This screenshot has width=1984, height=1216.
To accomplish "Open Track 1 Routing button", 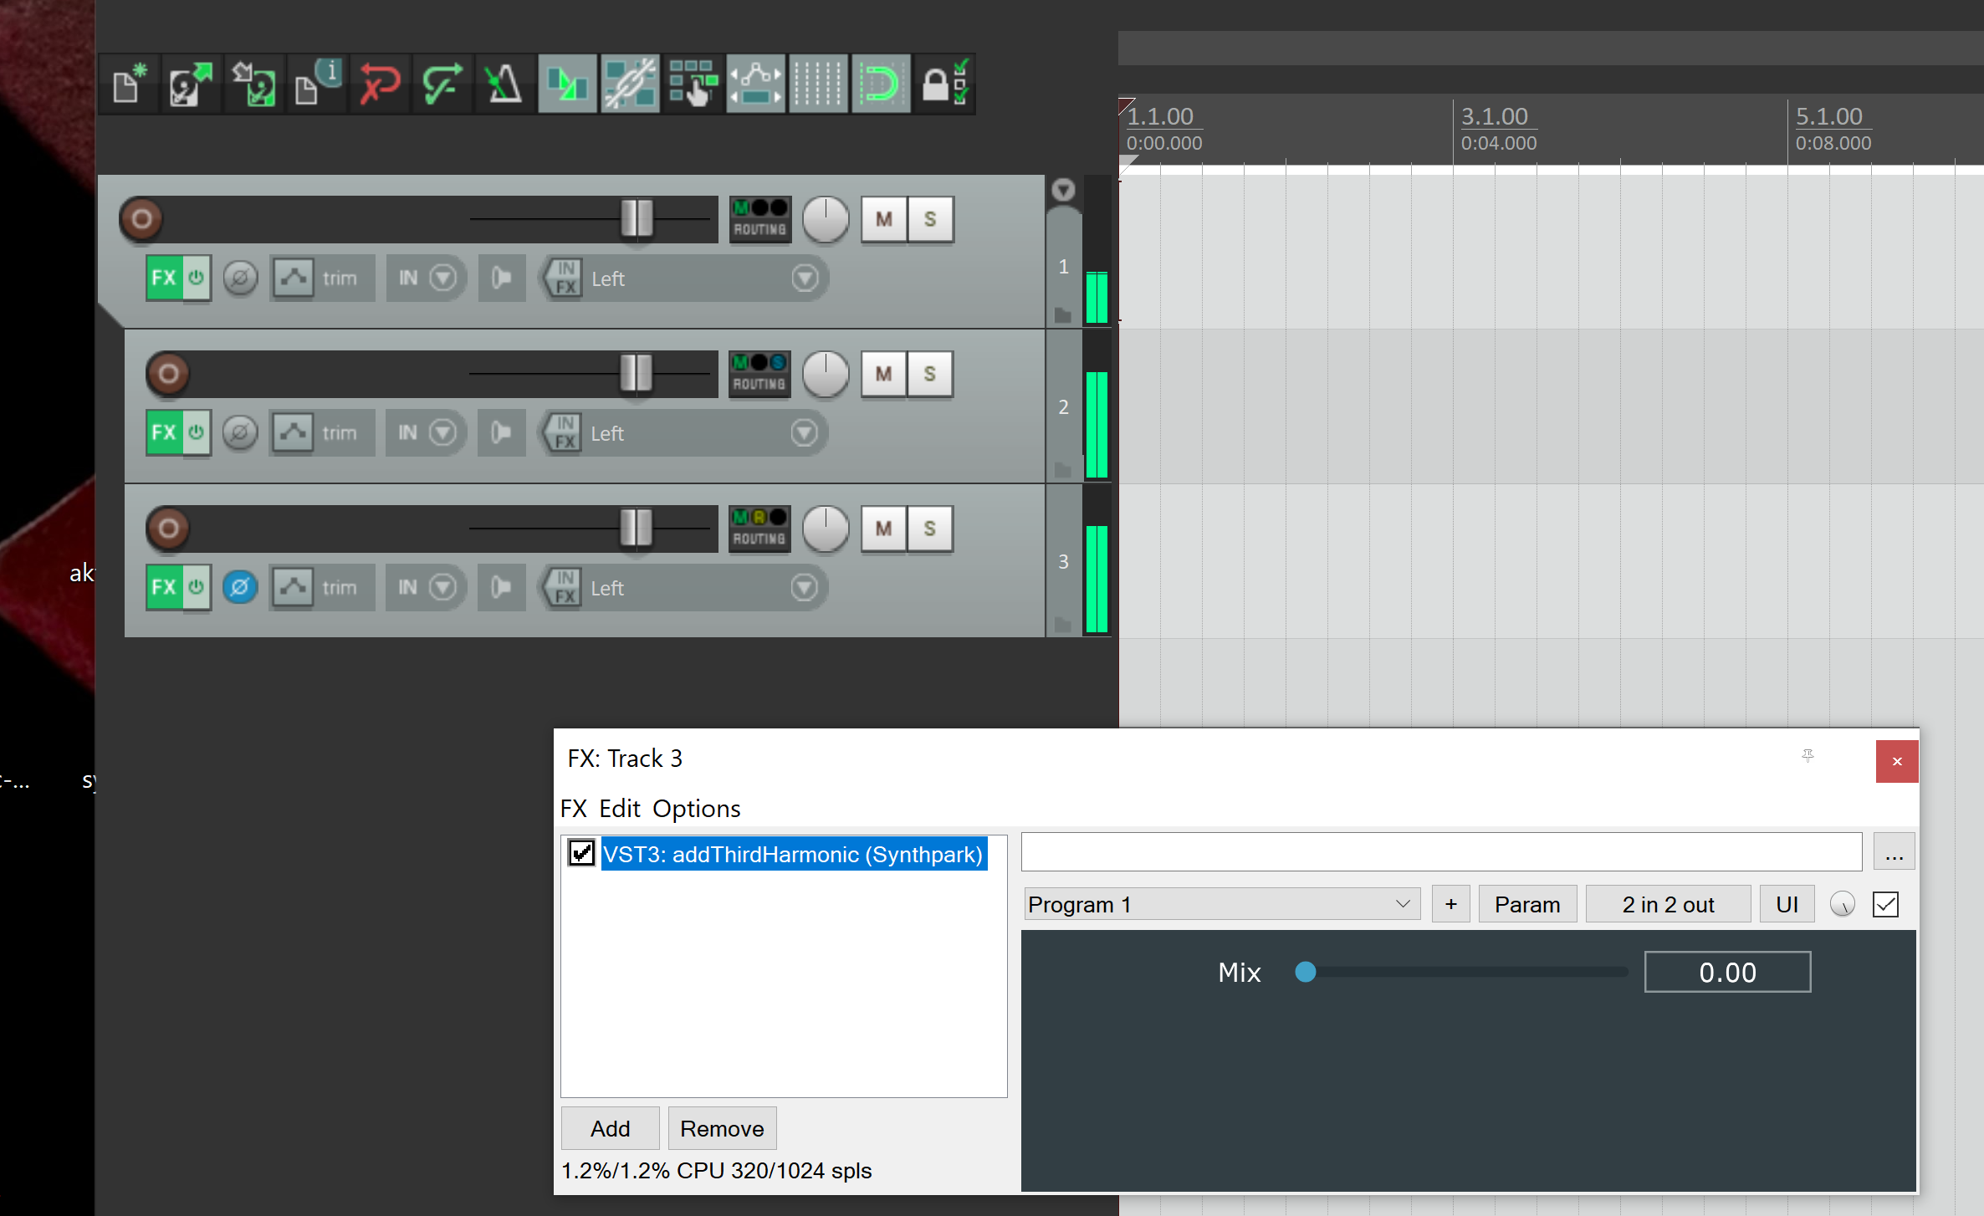I will (x=759, y=220).
